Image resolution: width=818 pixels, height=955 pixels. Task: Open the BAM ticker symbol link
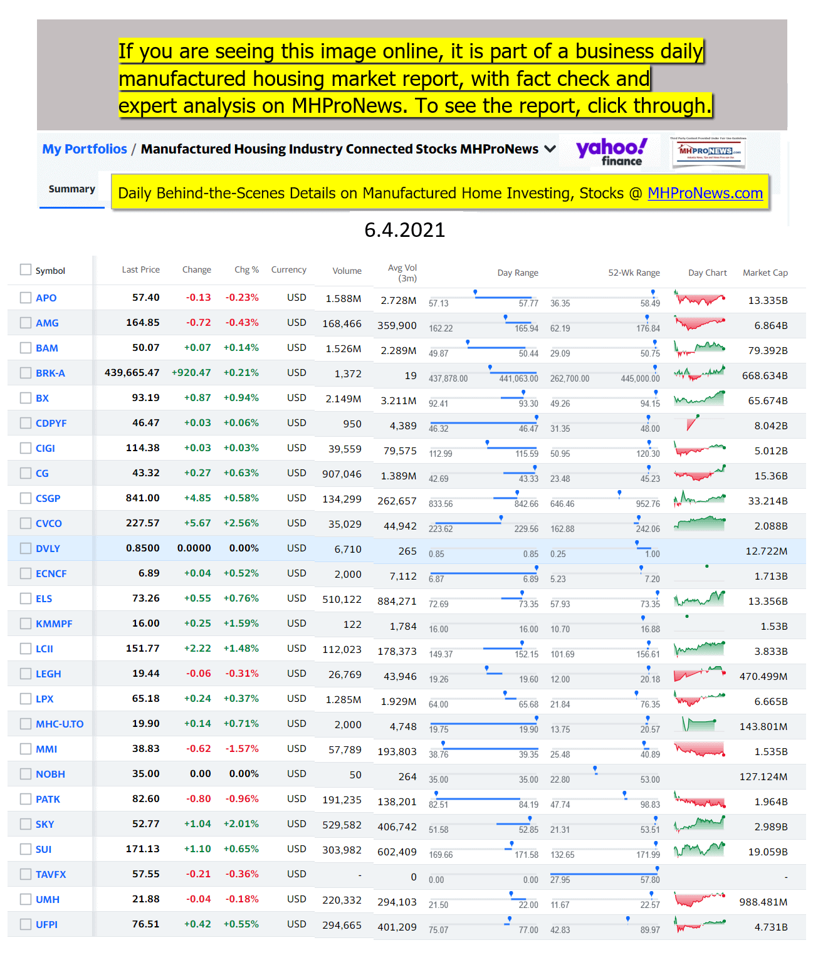[x=47, y=348]
